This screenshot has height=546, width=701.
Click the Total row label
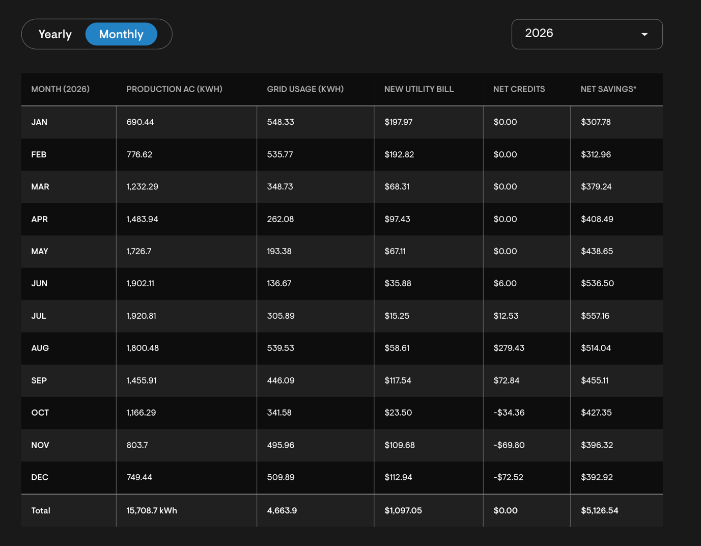click(x=41, y=510)
